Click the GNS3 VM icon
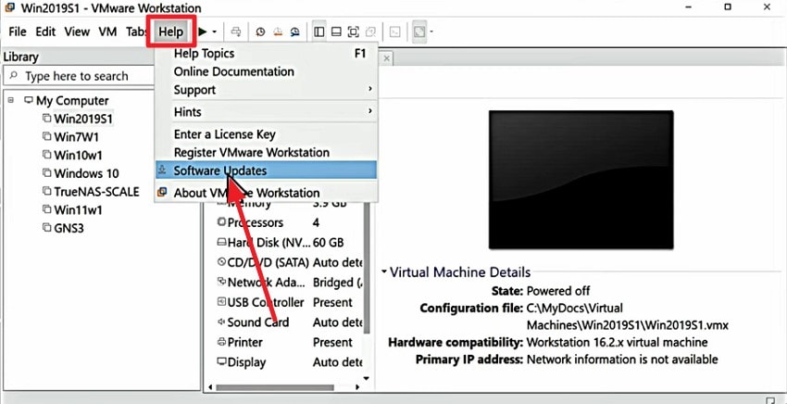The height and width of the screenshot is (404, 787). (46, 228)
